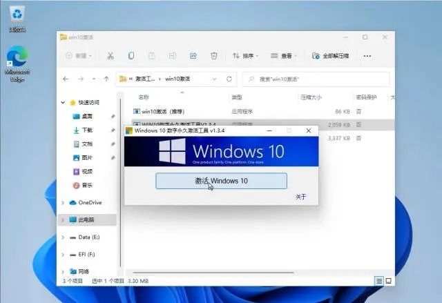Viewport: 442px width, 303px height.
Task: Close the Windows 10 activation tool dialog
Action: point(309,130)
